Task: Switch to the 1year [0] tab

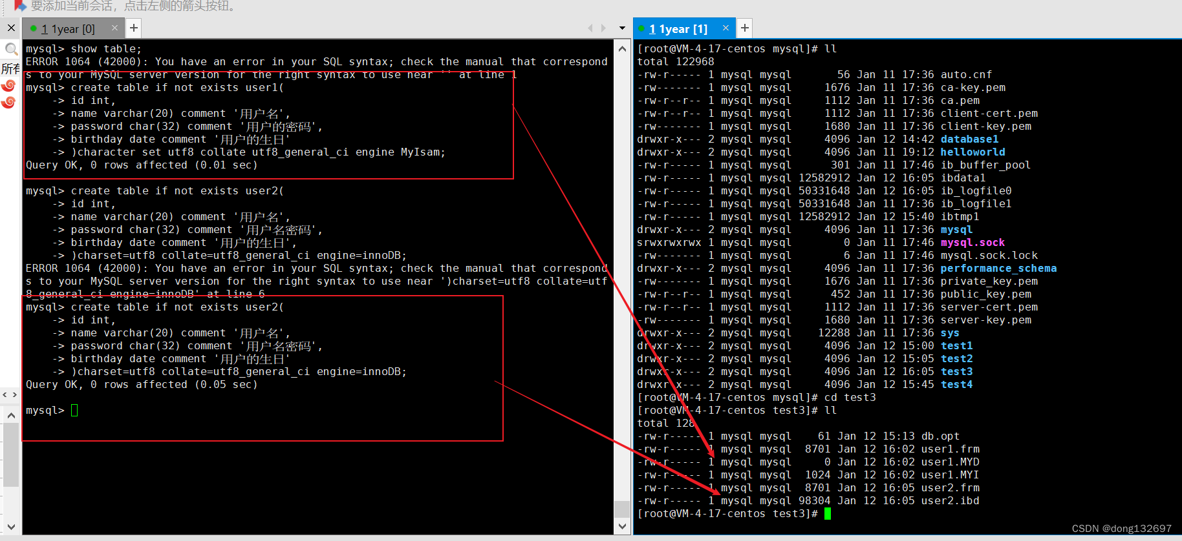Action: tap(68, 29)
